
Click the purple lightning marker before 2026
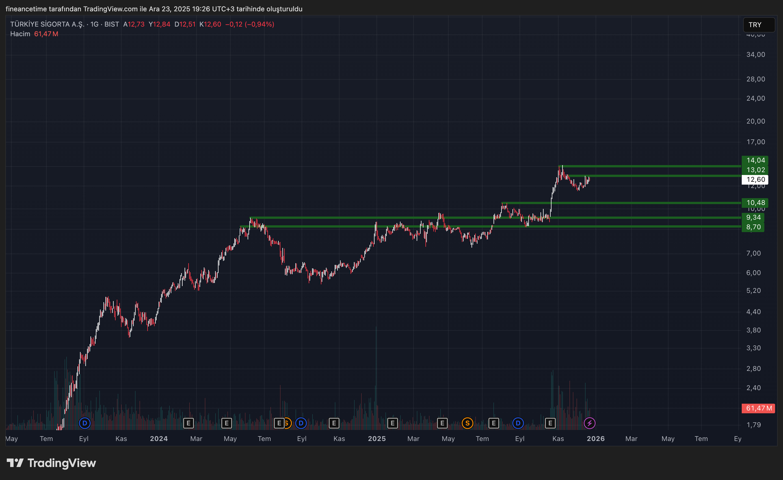coord(589,423)
